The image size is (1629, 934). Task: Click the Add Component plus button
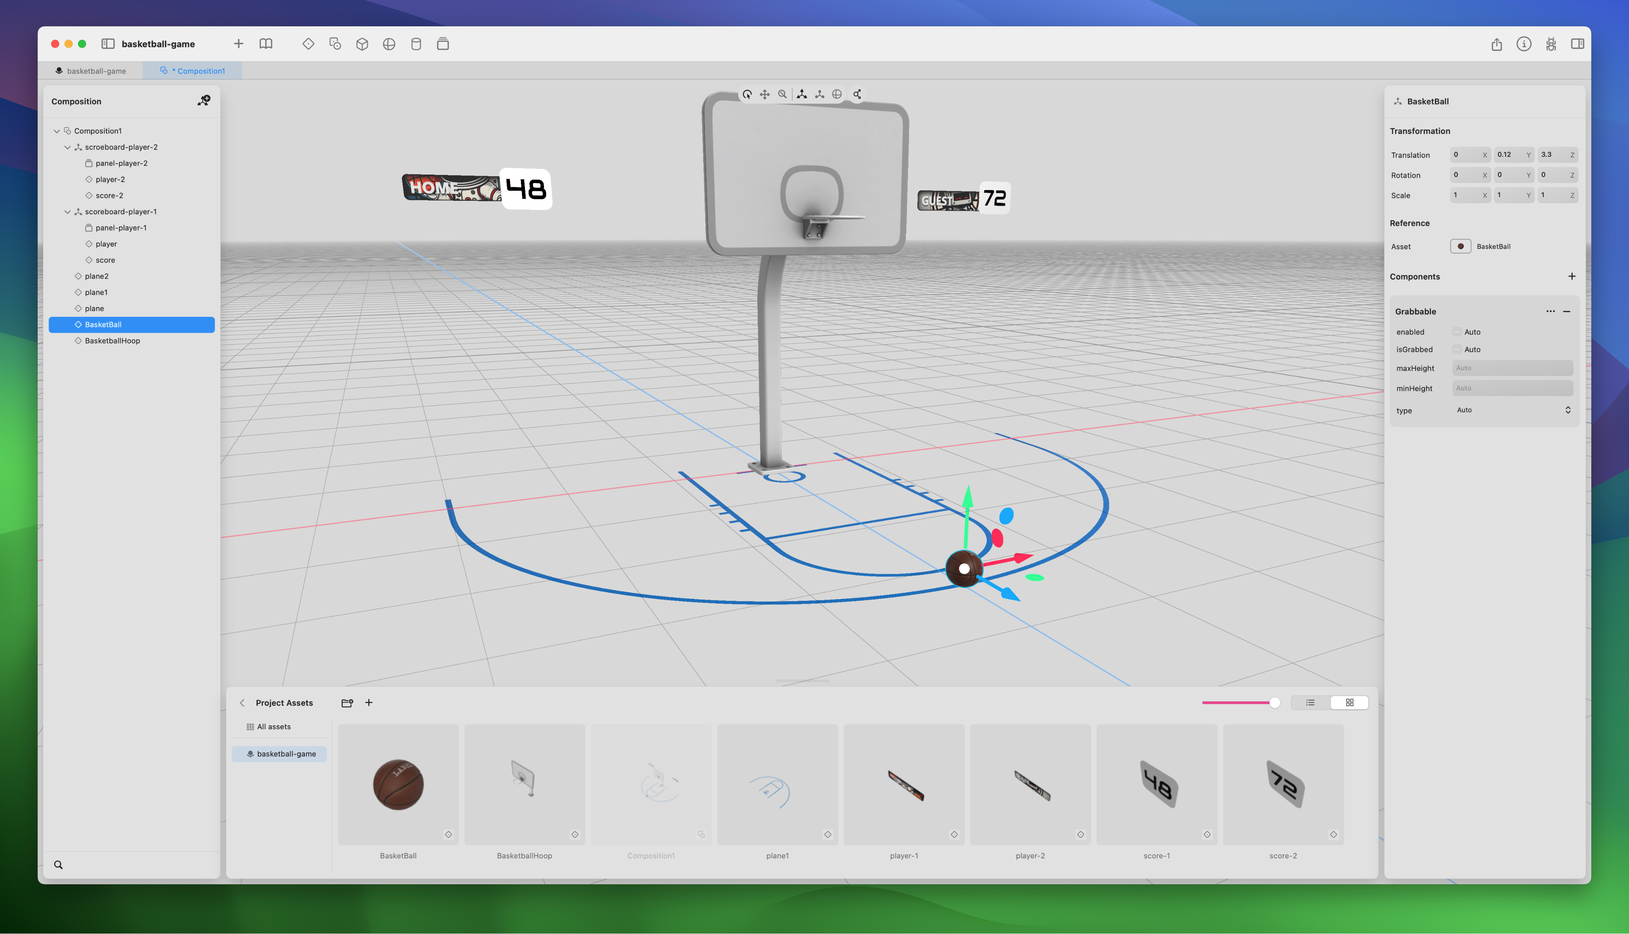[1572, 276]
